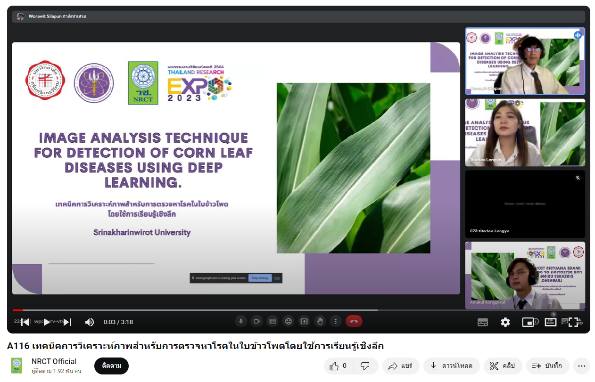Toggle theater mode view
This screenshot has height=382, width=595.
(550, 322)
